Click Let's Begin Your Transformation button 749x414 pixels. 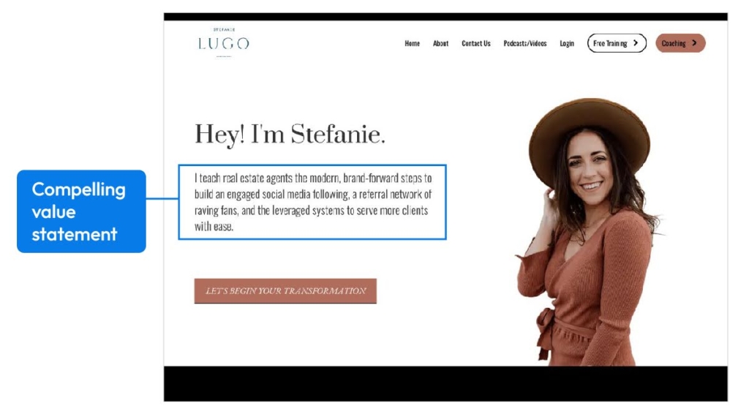click(x=285, y=291)
